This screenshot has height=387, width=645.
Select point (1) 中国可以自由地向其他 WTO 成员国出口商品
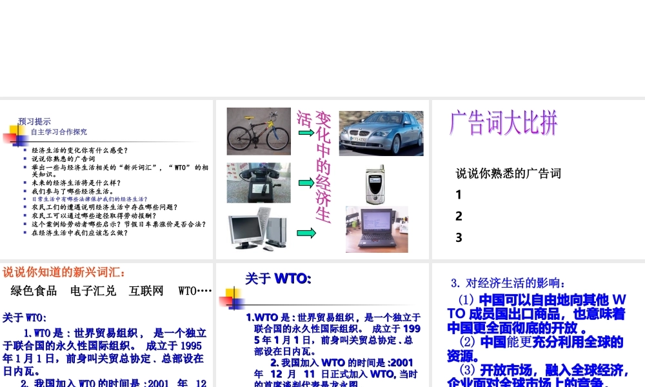pos(537,313)
